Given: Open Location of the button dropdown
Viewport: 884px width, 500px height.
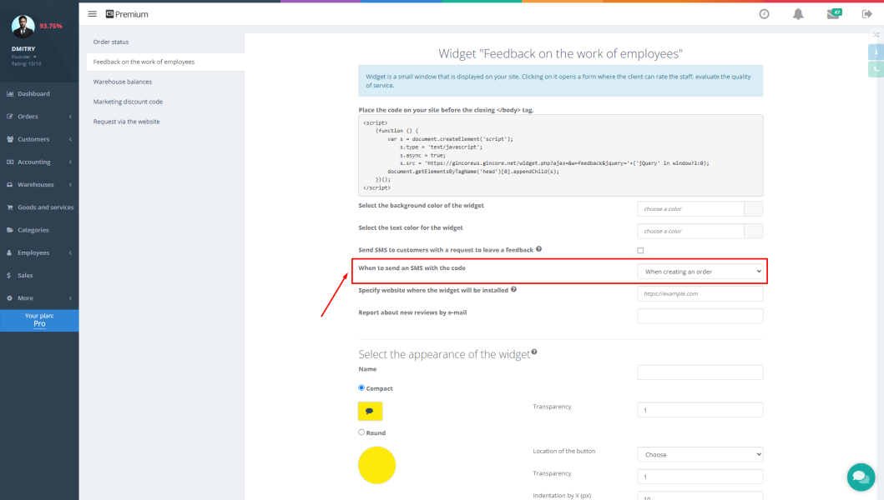Looking at the screenshot, I should (x=700, y=455).
